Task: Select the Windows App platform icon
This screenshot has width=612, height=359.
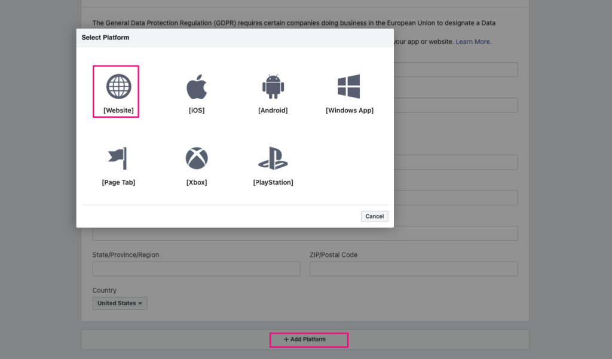Action: click(x=349, y=87)
